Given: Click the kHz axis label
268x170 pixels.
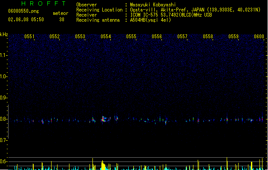Looking at the screenshot, I should 4,34.
